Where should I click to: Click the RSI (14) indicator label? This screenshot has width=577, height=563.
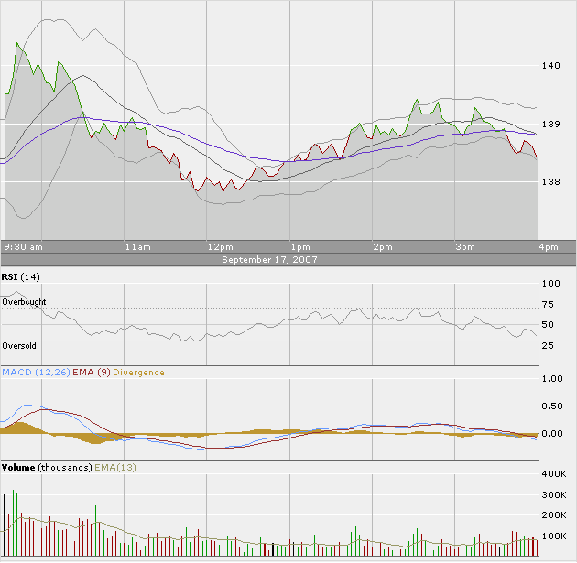(x=21, y=276)
